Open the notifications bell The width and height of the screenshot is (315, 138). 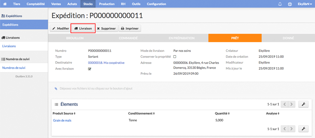pos(280,4)
